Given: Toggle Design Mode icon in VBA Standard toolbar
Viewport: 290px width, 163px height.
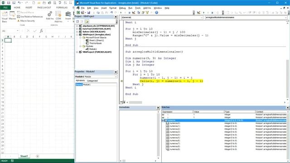Looking at the screenshot, I should tap(134, 13).
